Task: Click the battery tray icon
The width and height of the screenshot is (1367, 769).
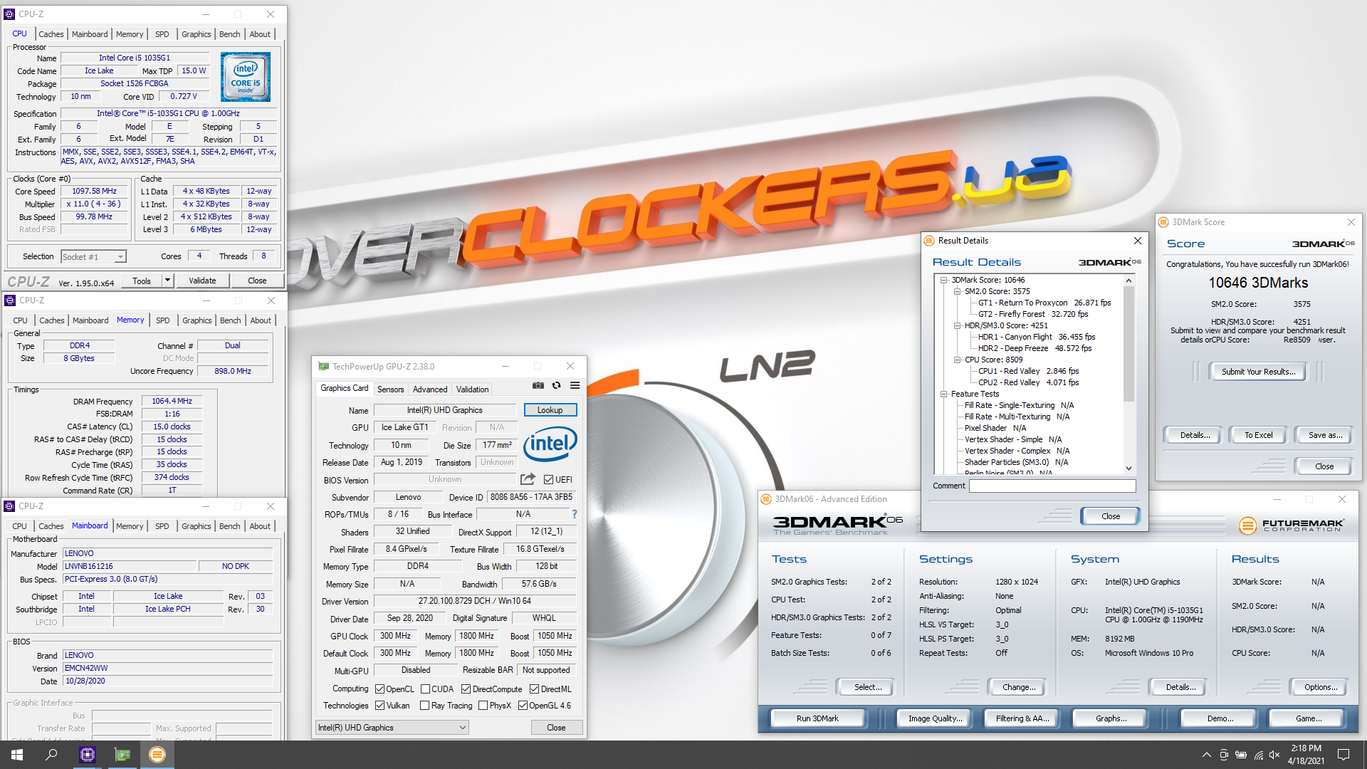Action: coord(1241,755)
